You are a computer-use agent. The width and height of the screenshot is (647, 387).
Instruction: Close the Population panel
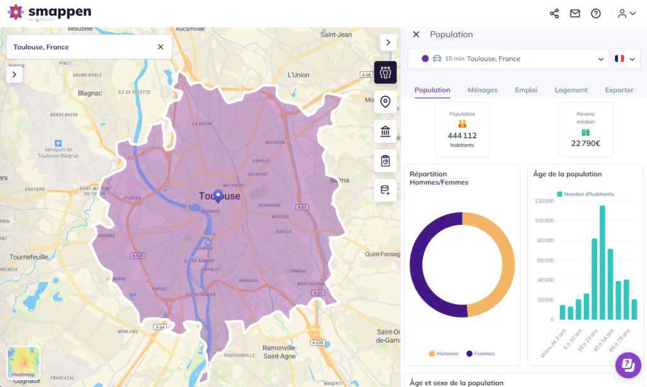pyautogui.click(x=415, y=34)
